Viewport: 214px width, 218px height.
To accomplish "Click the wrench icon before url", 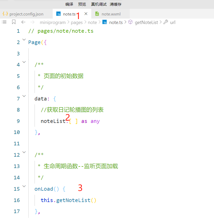I will [166, 22].
